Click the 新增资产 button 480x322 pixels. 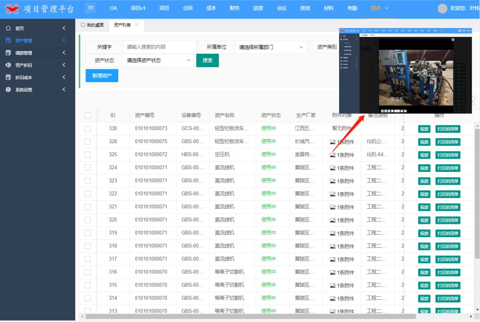(101, 76)
